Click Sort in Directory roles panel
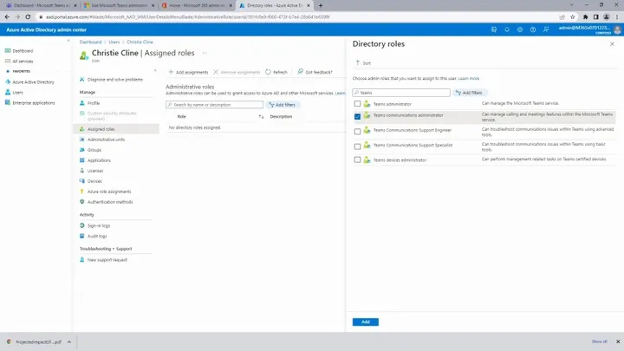The height and width of the screenshot is (351, 624). 363,63
